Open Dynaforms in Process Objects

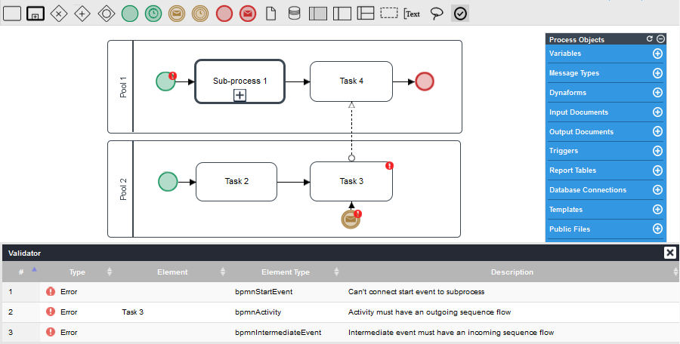click(567, 93)
